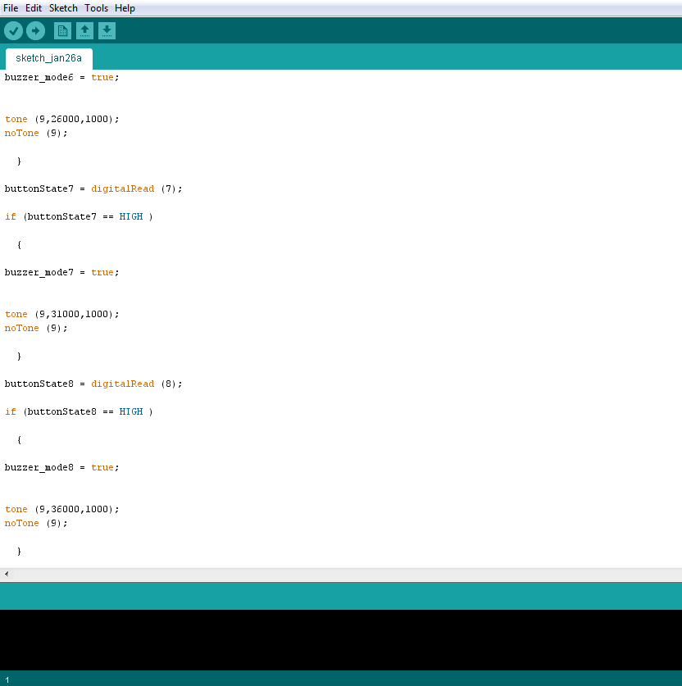The image size is (682, 686).
Task: Open the File menu
Action: 11,8
